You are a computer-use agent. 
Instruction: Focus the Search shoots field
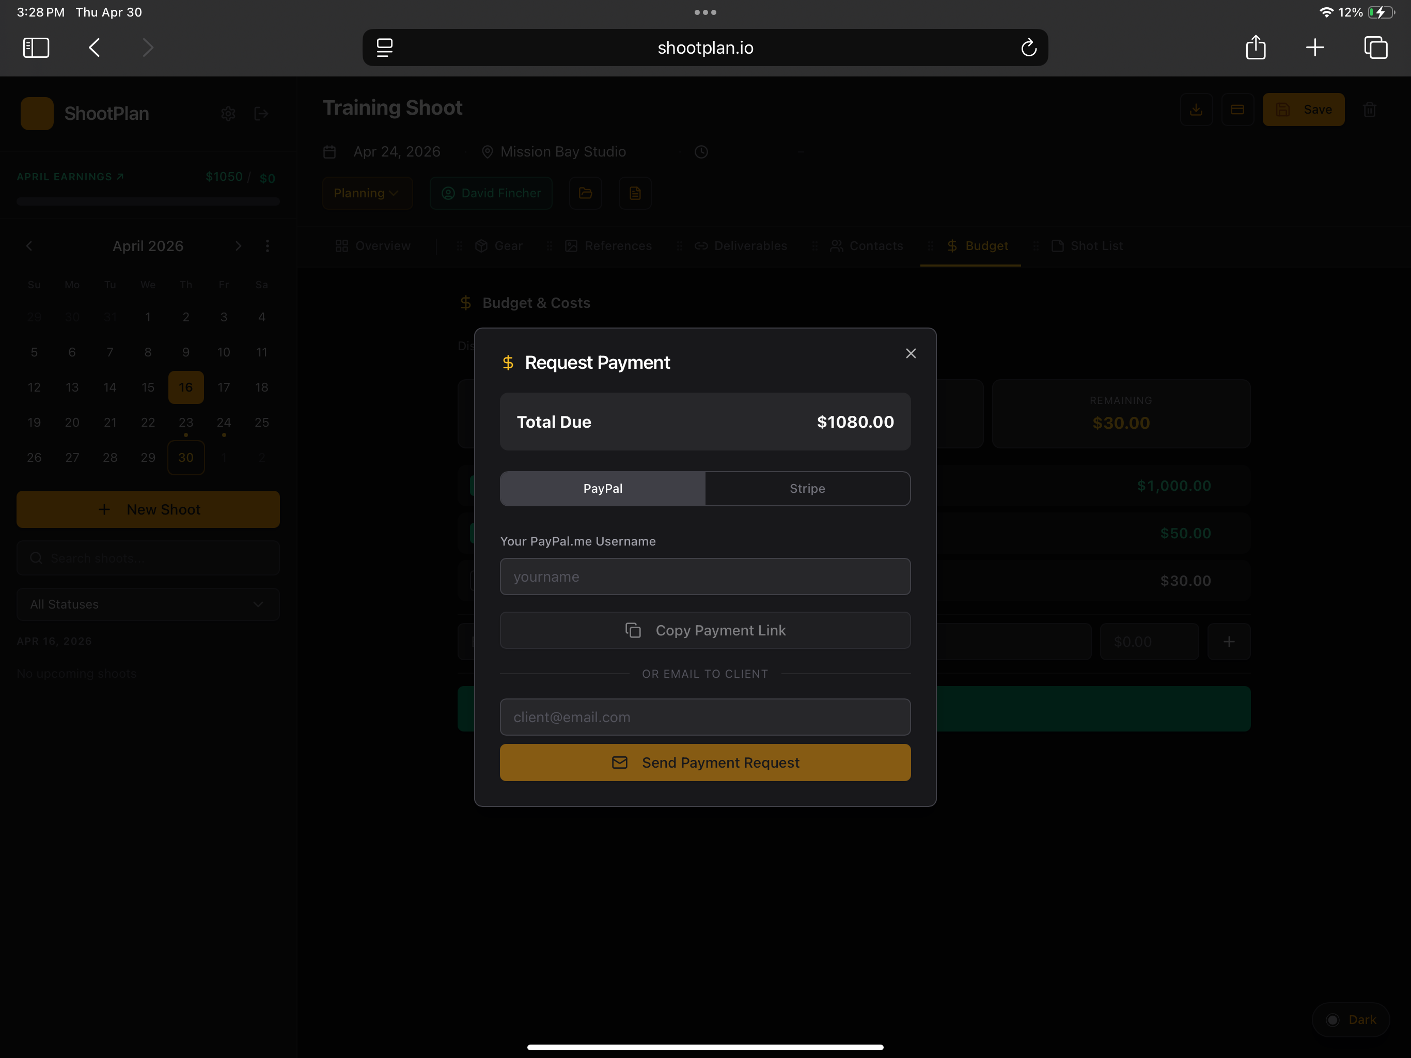click(148, 558)
